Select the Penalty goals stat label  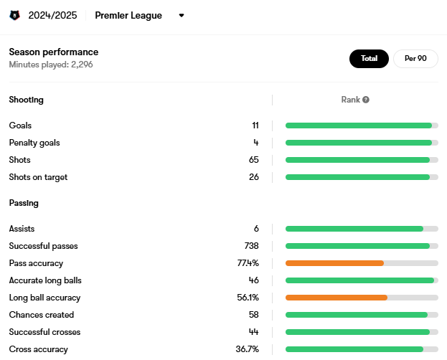tap(34, 143)
